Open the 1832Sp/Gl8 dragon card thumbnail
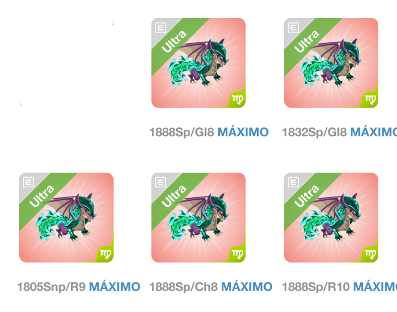Image resolution: width=397 pixels, height=312 pixels. point(331,63)
